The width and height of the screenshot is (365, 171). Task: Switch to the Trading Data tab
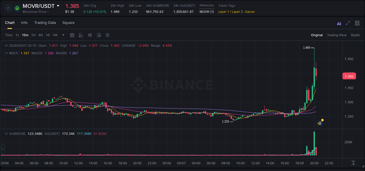[45, 23]
